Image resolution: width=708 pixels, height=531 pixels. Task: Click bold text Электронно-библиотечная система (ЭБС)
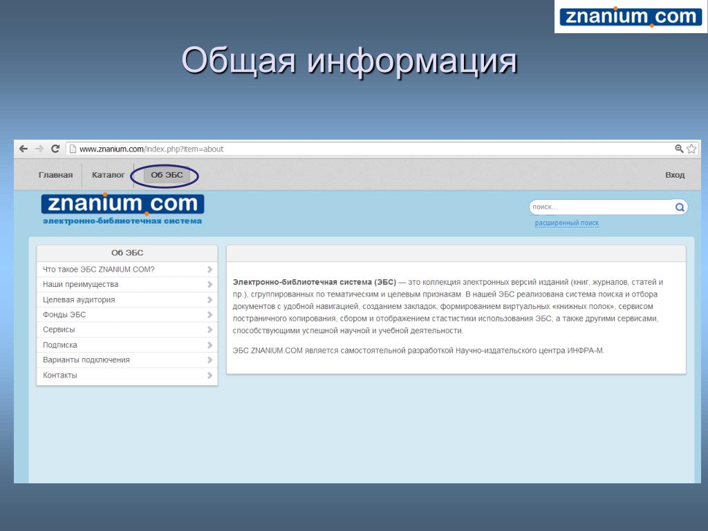pos(315,282)
